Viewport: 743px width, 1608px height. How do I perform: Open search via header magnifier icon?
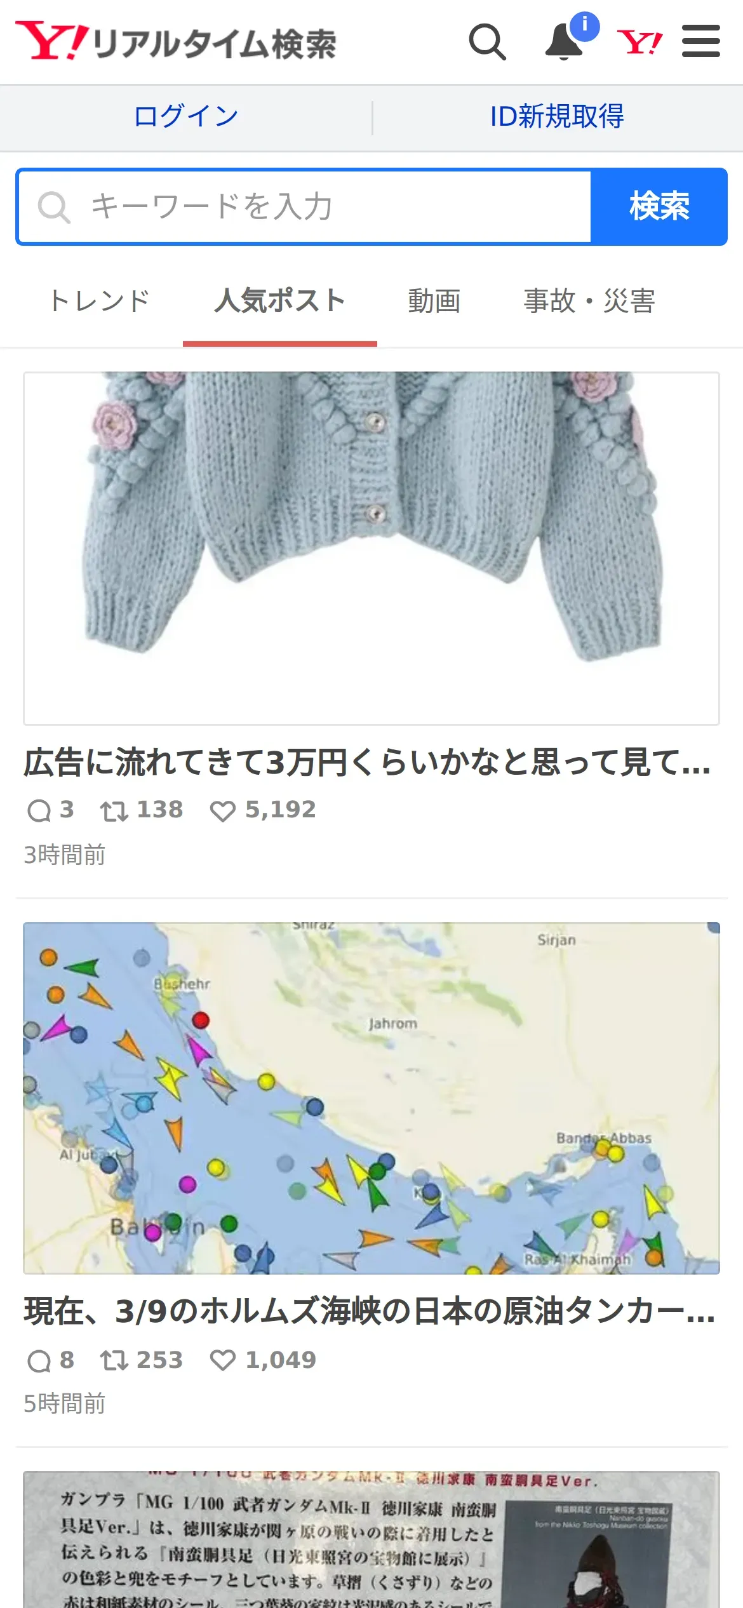487,42
